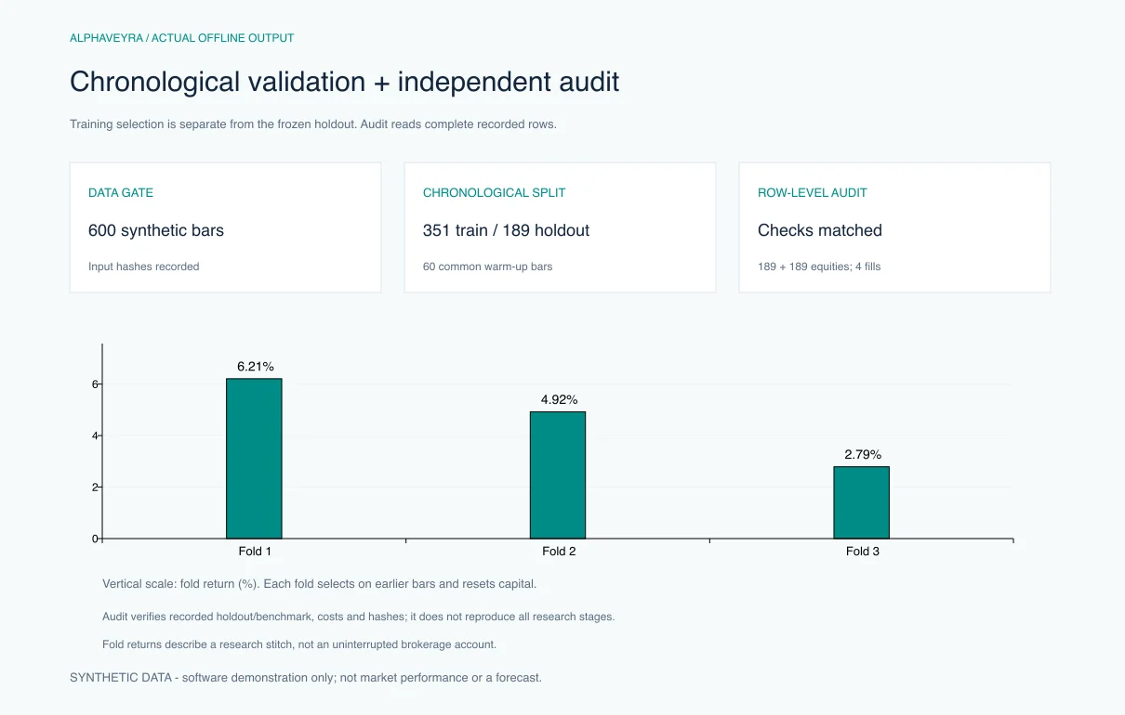Select the '351 train / 189 holdout' value

coord(506,230)
